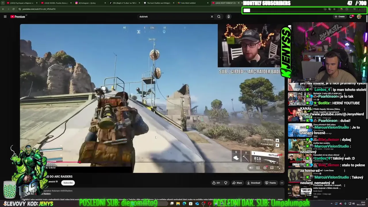
Task: Dislike the video
Action: click(226, 183)
